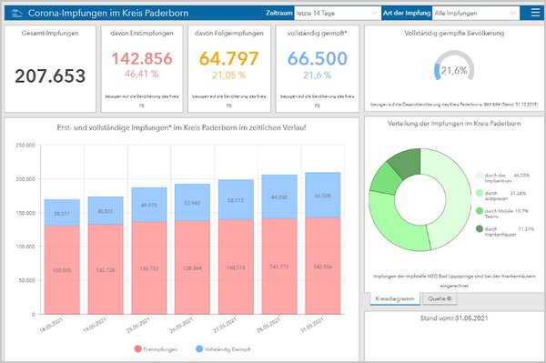Click the x-axis label 25.05.2021
The image size is (546, 363).
coord(138,325)
